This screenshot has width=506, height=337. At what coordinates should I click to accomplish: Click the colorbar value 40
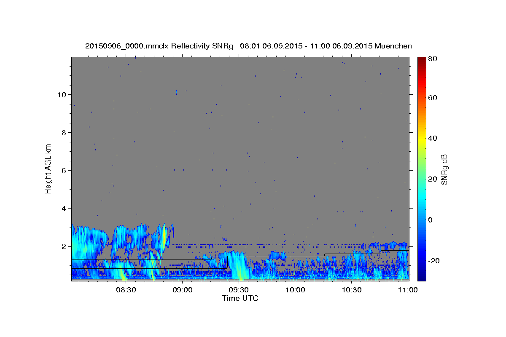(x=433, y=138)
